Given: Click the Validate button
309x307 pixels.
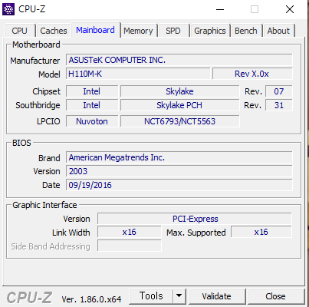Looking at the screenshot, I should tap(216, 296).
